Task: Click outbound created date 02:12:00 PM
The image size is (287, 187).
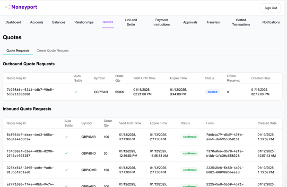Action: point(260,92)
